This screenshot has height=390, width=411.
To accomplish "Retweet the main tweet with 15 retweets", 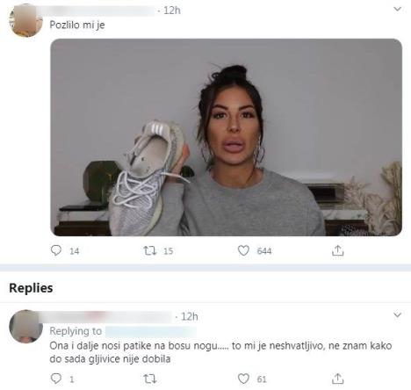I will tap(150, 250).
